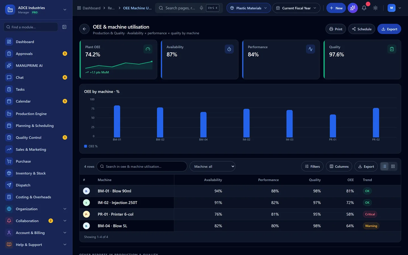Click the Plant OEE gauge icon
This screenshot has height=255, width=408.
148,49
